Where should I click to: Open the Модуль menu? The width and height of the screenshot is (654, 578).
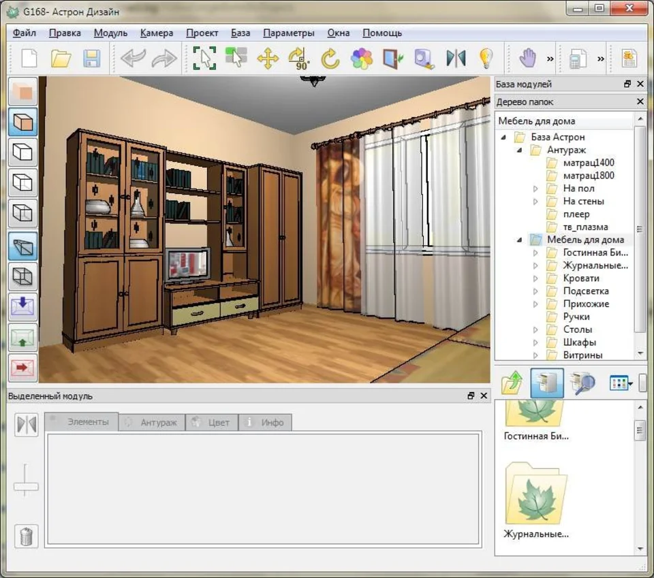click(x=110, y=33)
